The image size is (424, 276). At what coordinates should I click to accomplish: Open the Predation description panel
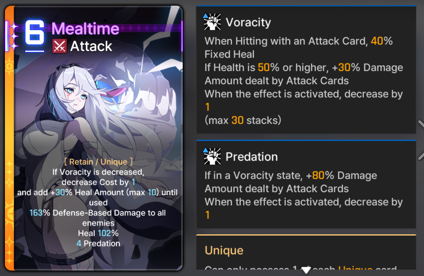pos(306,184)
